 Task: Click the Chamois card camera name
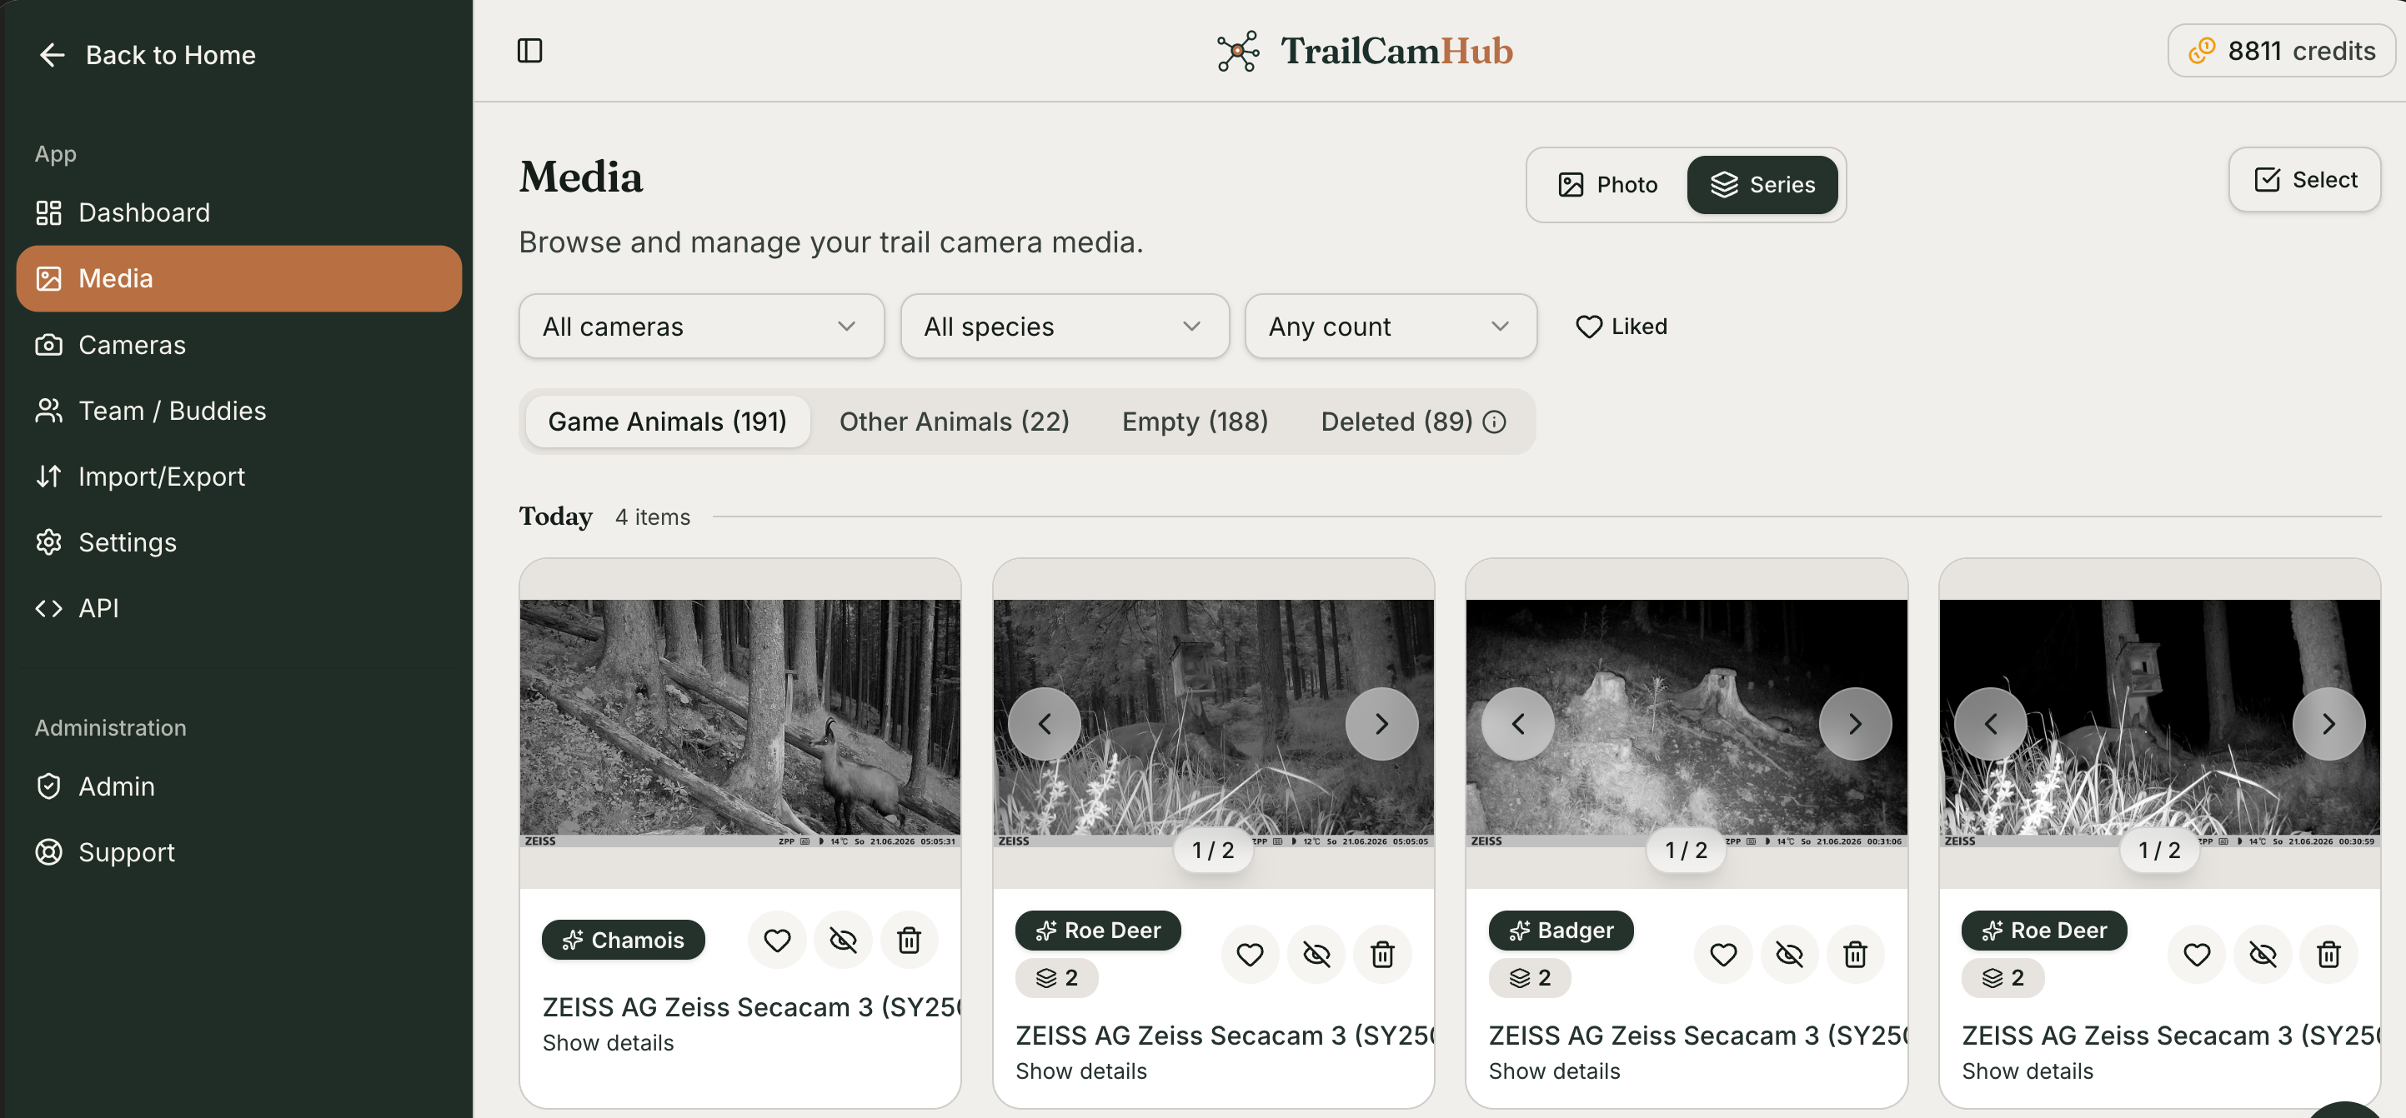click(x=751, y=1007)
